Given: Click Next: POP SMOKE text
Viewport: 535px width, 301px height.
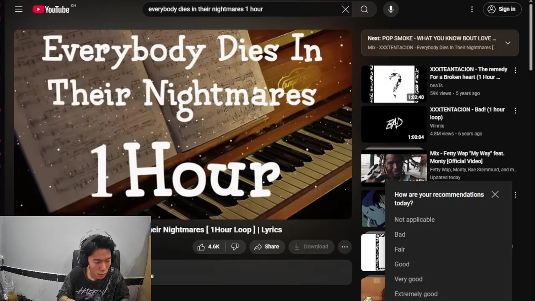Looking at the screenshot, I should pos(432,38).
